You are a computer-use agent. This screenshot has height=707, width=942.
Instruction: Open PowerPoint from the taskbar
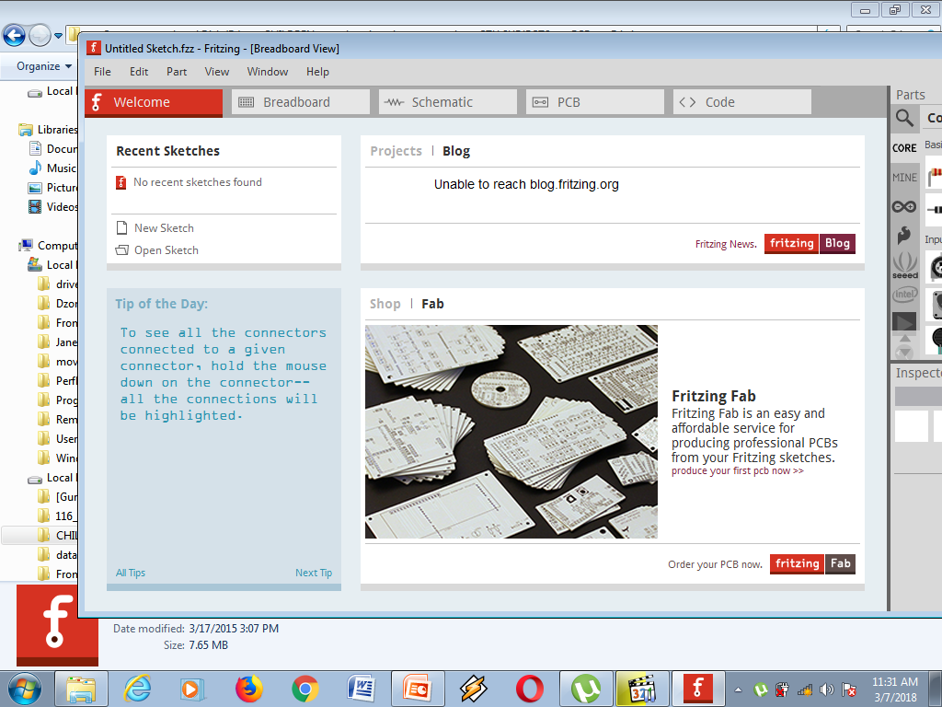coord(418,689)
